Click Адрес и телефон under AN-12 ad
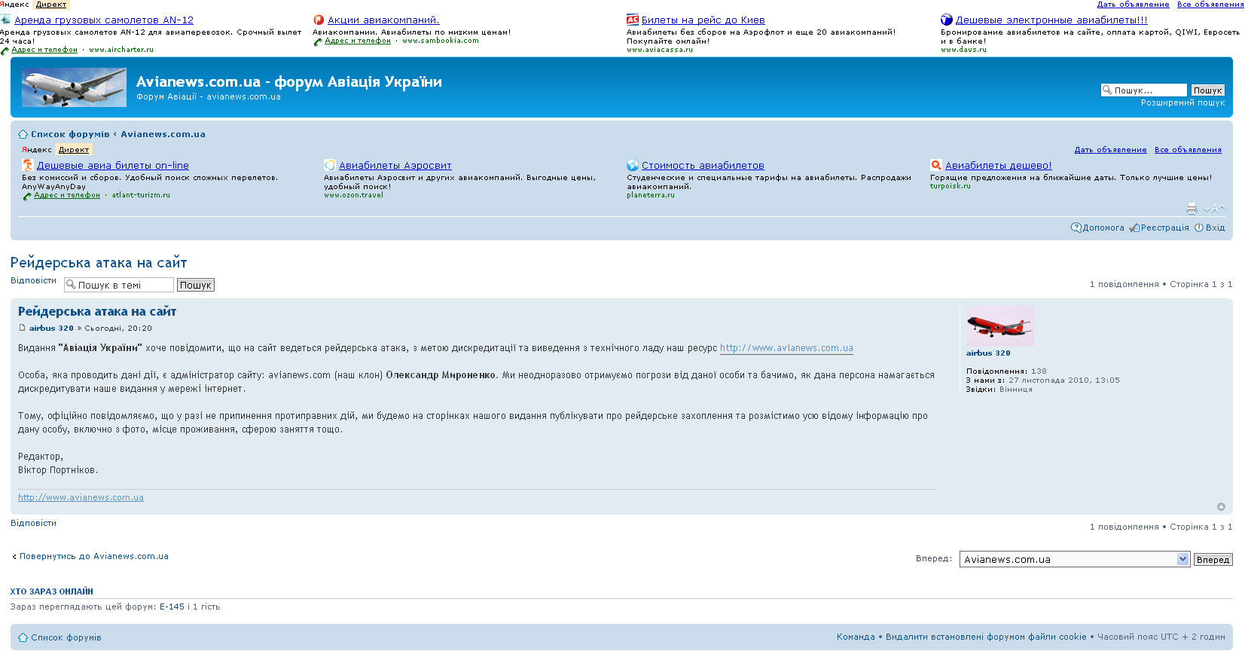The width and height of the screenshot is (1245, 654). (44, 50)
